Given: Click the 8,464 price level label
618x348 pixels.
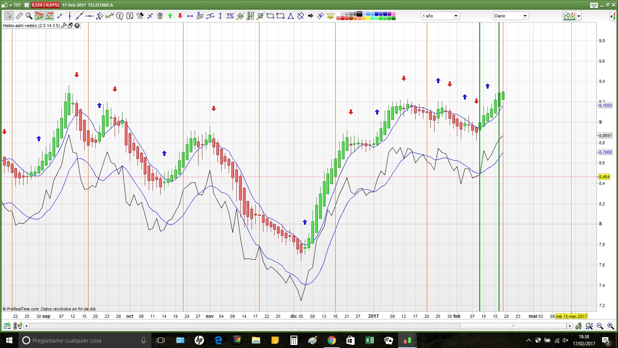Looking at the screenshot, I should point(604,177).
